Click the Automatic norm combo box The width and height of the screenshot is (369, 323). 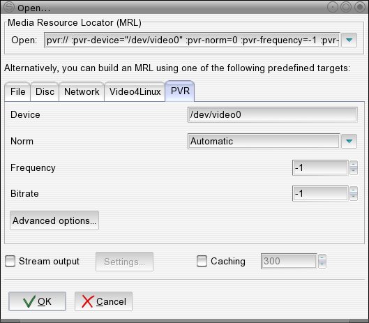(x=264, y=141)
